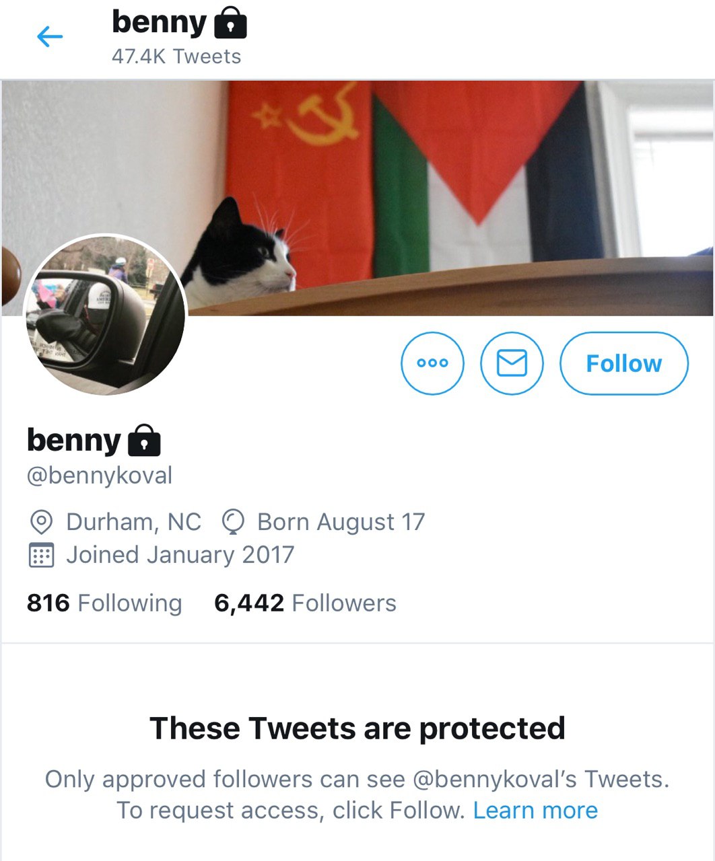
Task: Click the Joined January 2017 text
Action: pyautogui.click(x=180, y=555)
